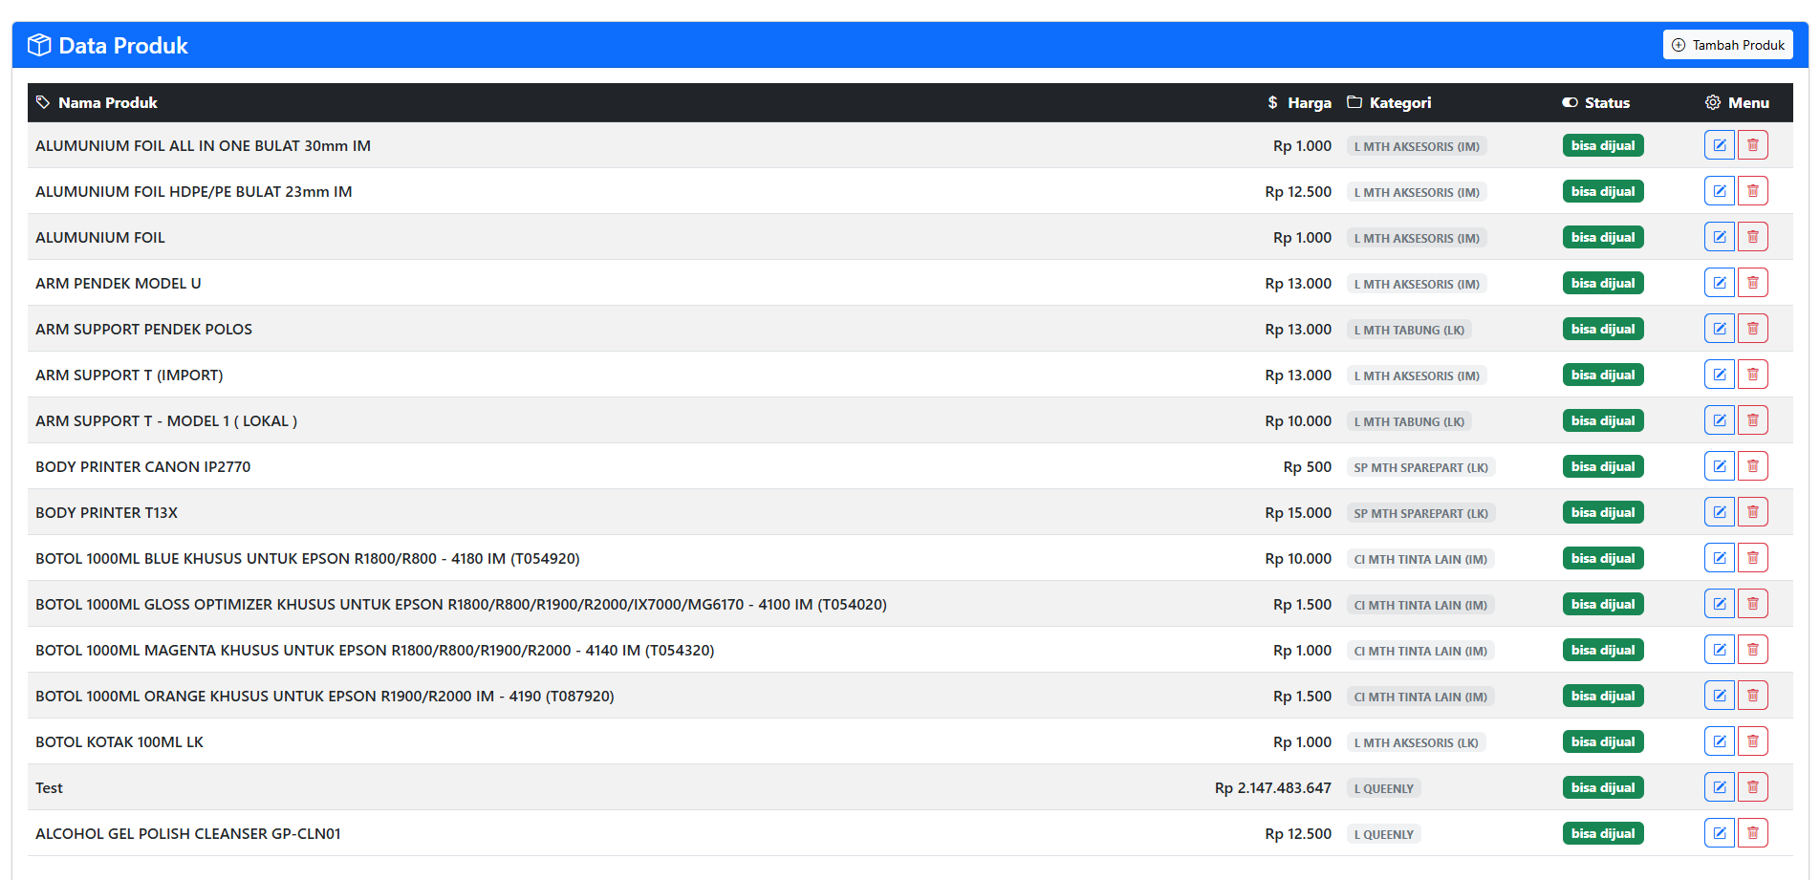Viewport: 1820px width, 880px height.
Task: Click SP MTH SPAREPART (LK) tag for BODY PRINTER T13X
Action: click(x=1420, y=513)
